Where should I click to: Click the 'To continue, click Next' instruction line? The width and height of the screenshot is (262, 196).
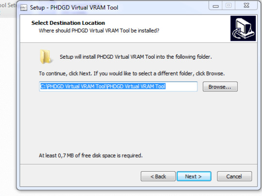131,74
